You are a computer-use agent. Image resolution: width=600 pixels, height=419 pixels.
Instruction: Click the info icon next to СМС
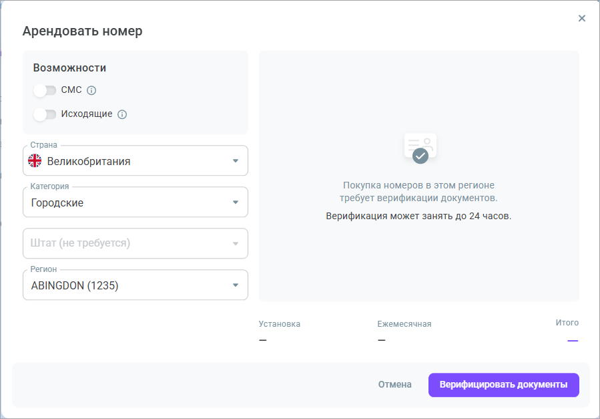click(92, 90)
